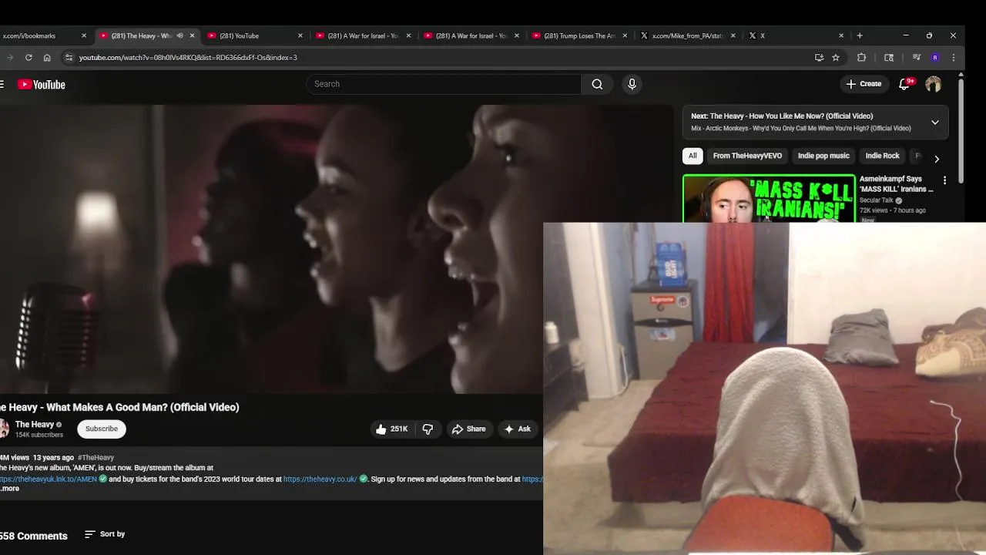Viewport: 986px width, 555px height.
Task: Share the video
Action: click(468, 429)
